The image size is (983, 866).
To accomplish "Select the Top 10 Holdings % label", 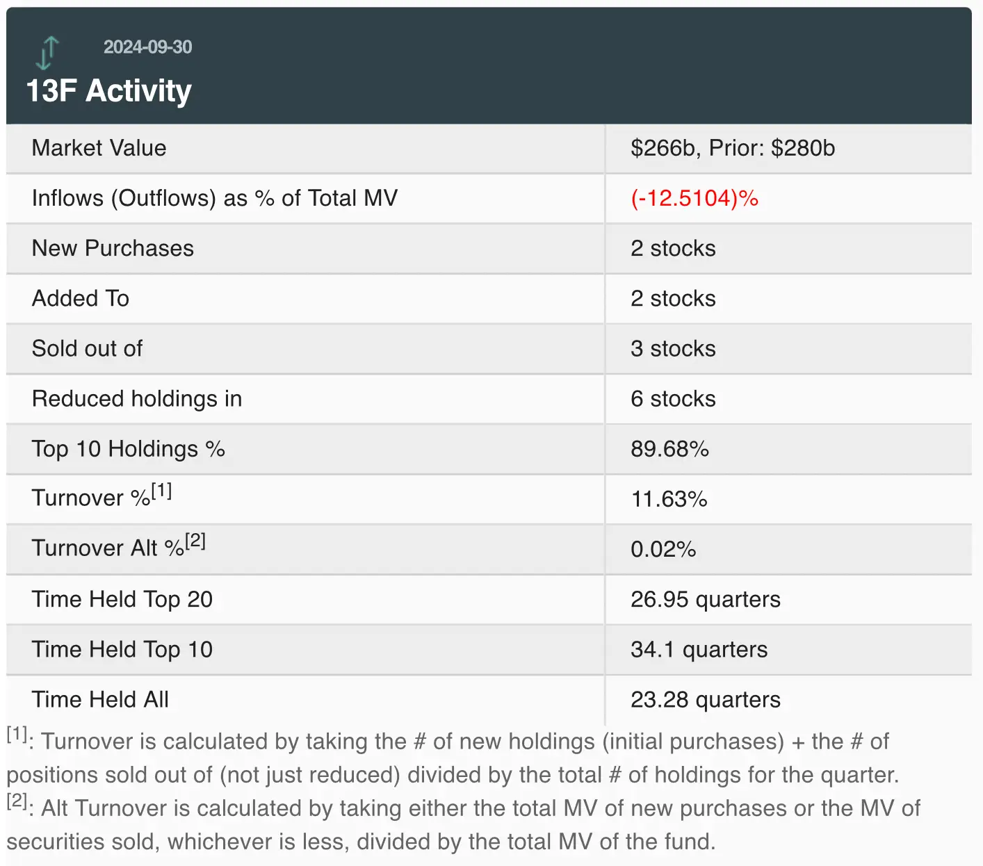I will [x=128, y=449].
